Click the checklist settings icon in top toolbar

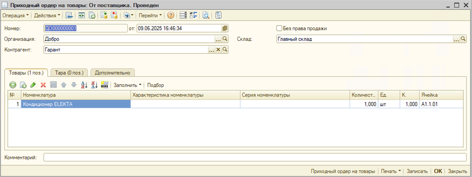pos(193,15)
